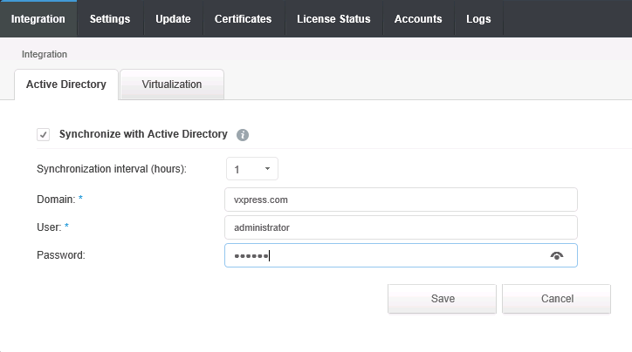Switch to the Virtualization tab
This screenshot has width=632, height=352.
(x=171, y=85)
